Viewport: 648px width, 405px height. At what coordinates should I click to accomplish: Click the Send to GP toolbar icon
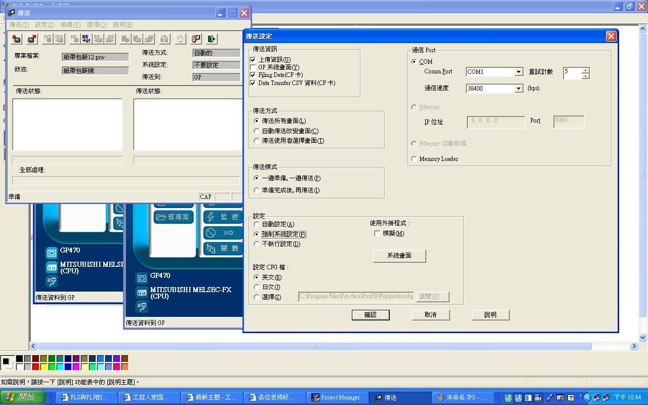[16, 38]
